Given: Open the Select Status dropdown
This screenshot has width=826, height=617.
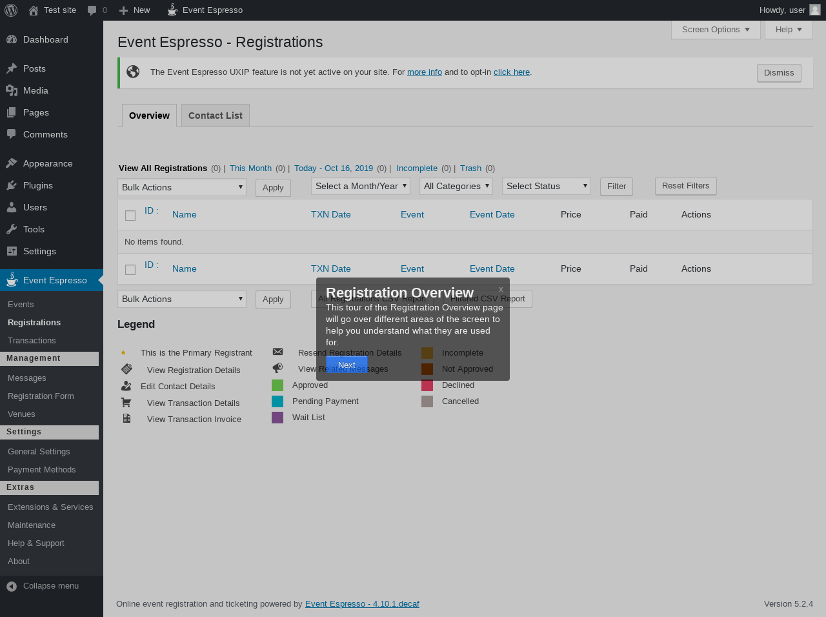Looking at the screenshot, I should (x=547, y=186).
